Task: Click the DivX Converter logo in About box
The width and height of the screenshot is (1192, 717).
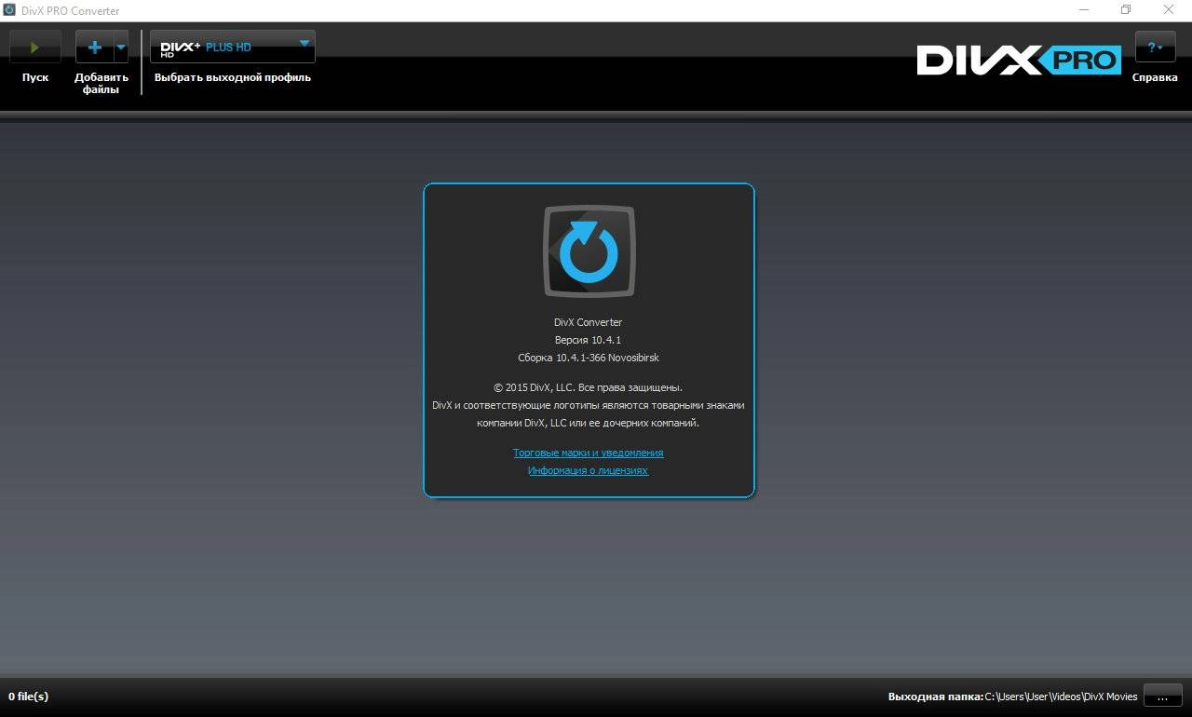Action: (x=589, y=250)
